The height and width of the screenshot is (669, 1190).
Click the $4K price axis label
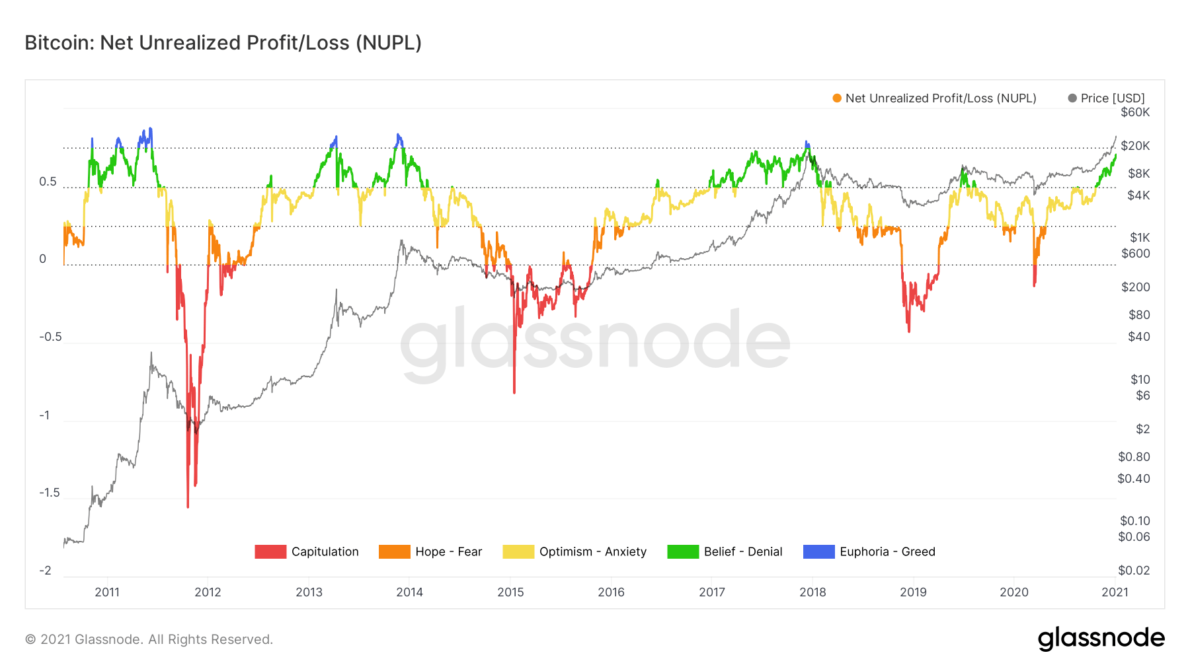pos(1139,195)
